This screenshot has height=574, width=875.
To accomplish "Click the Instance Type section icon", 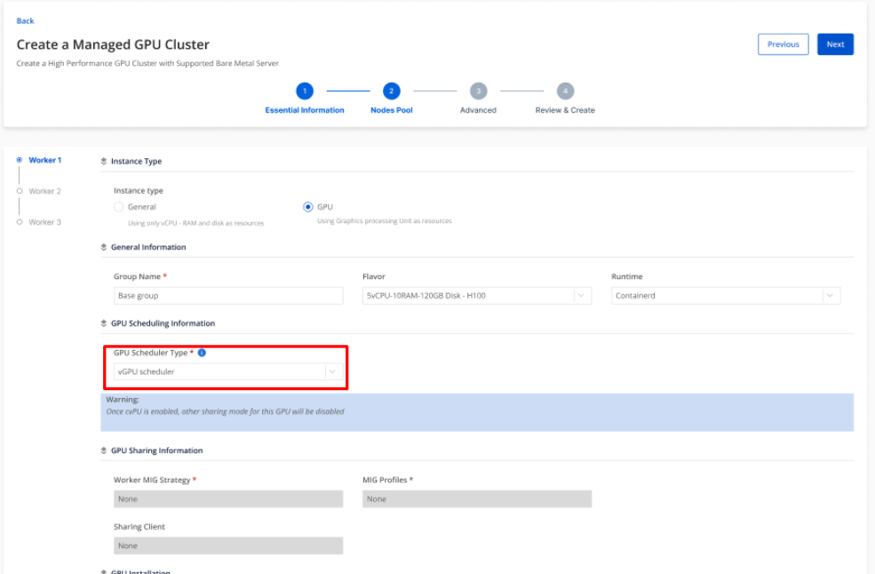I will pyautogui.click(x=104, y=162).
